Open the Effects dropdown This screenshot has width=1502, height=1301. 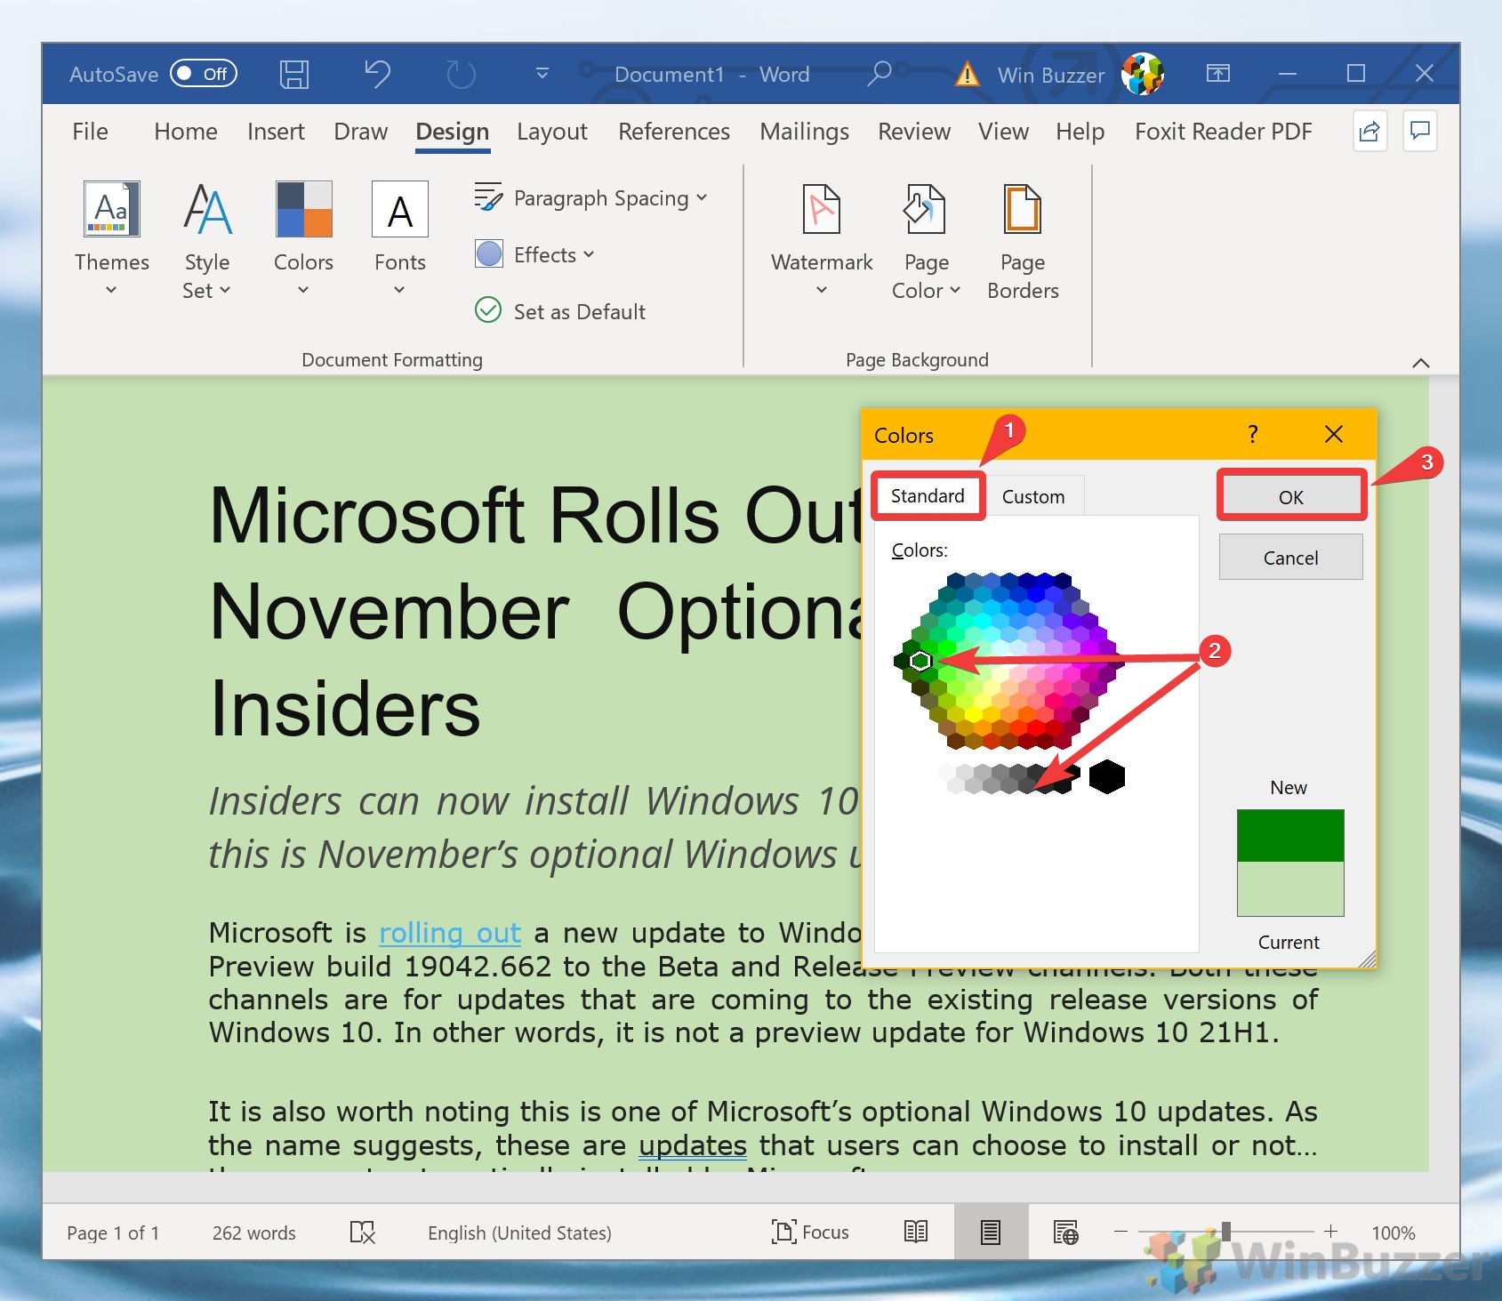point(534,254)
